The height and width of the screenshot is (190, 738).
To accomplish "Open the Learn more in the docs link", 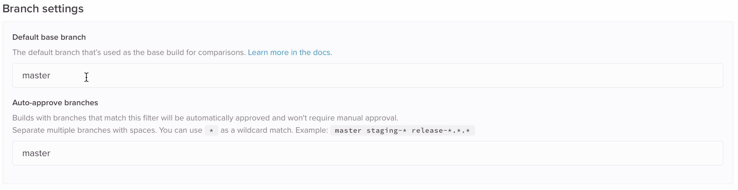I will pyautogui.click(x=289, y=53).
